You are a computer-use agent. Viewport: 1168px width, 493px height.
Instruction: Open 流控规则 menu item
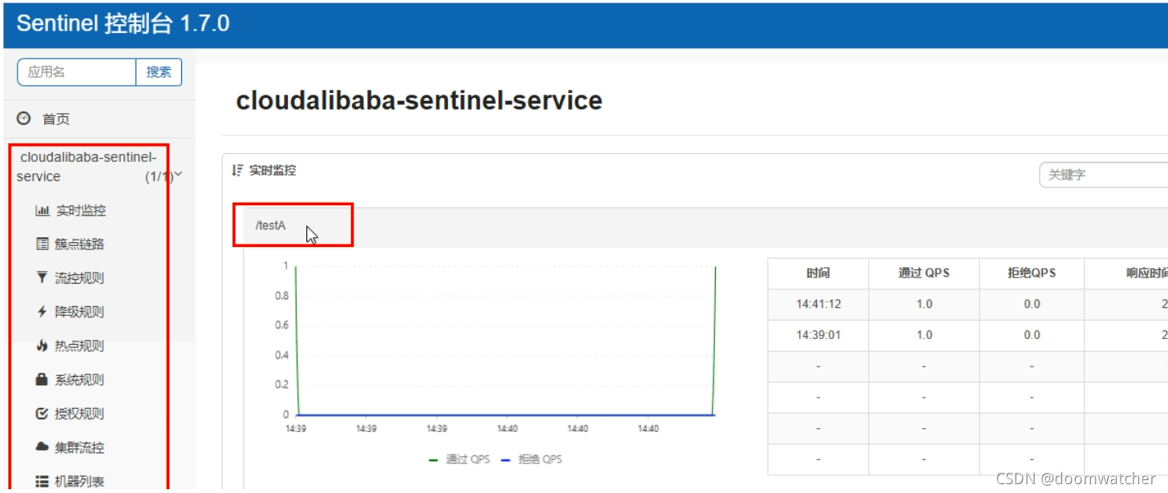[x=79, y=278]
